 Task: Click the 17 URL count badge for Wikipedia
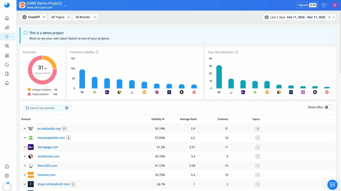coord(64,129)
